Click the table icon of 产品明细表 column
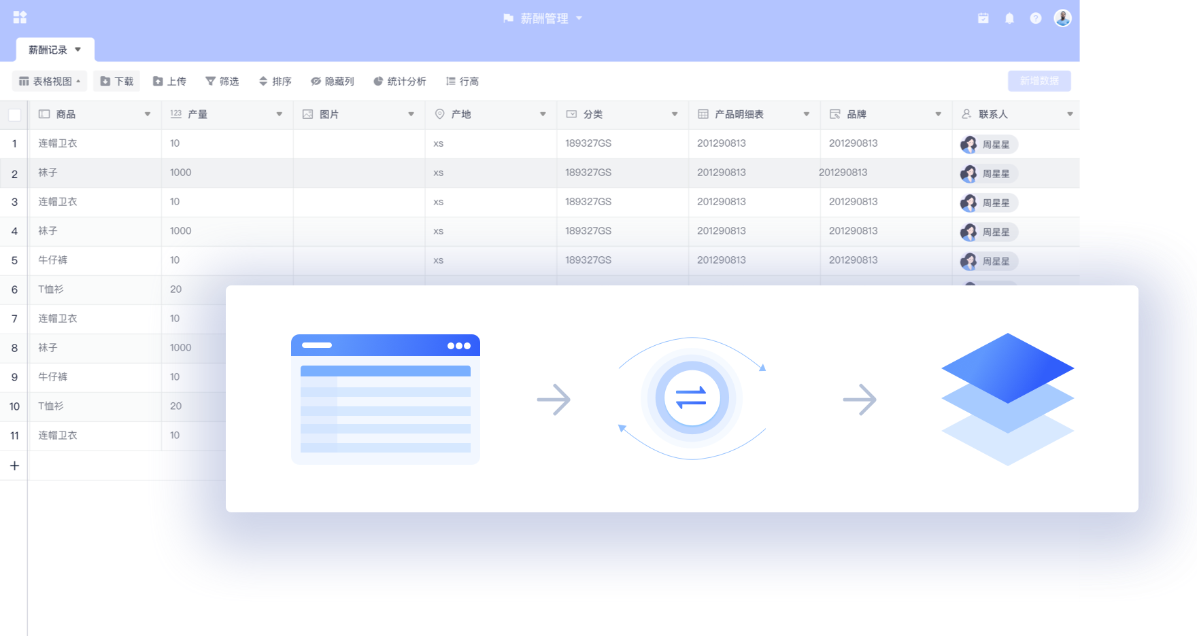This screenshot has width=1197, height=636. pos(703,114)
